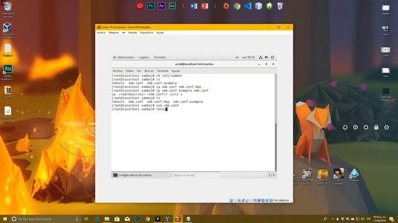Open the VirtualBox Dispositivos menu
398x223 pixels.
[147, 33]
